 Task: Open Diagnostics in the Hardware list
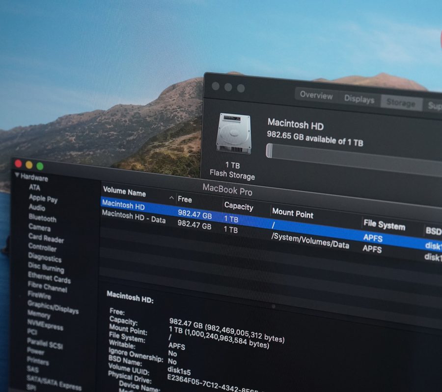pyautogui.click(x=45, y=257)
